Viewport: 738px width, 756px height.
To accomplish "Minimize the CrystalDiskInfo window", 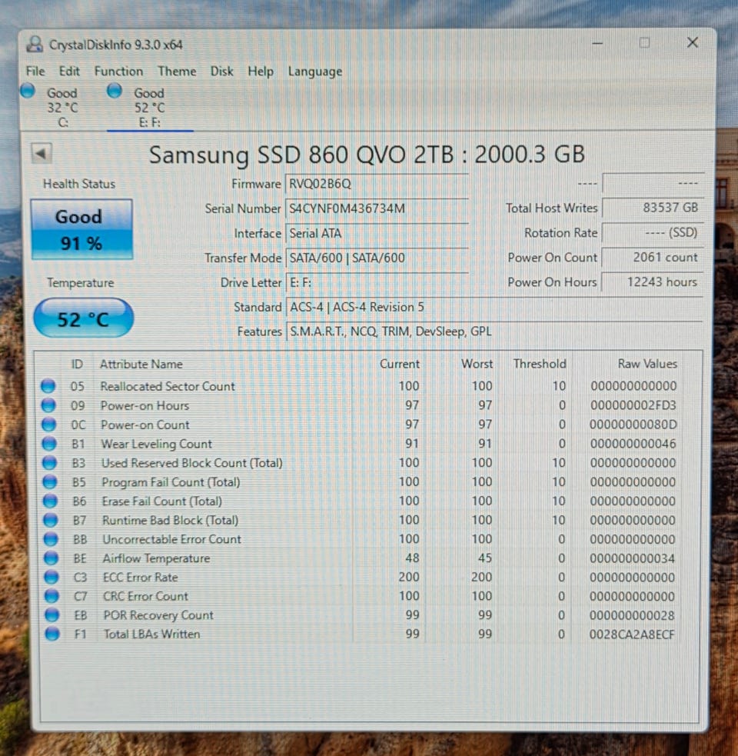I will tap(597, 43).
